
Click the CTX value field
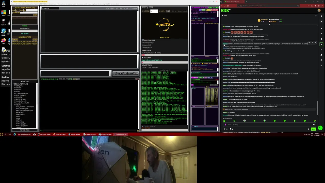coord(18,10)
